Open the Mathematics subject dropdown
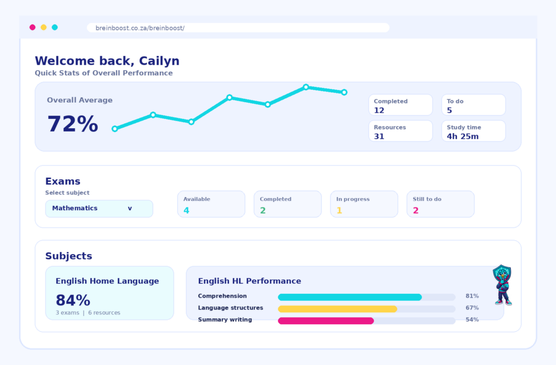The width and height of the screenshot is (556, 365). 99,209
